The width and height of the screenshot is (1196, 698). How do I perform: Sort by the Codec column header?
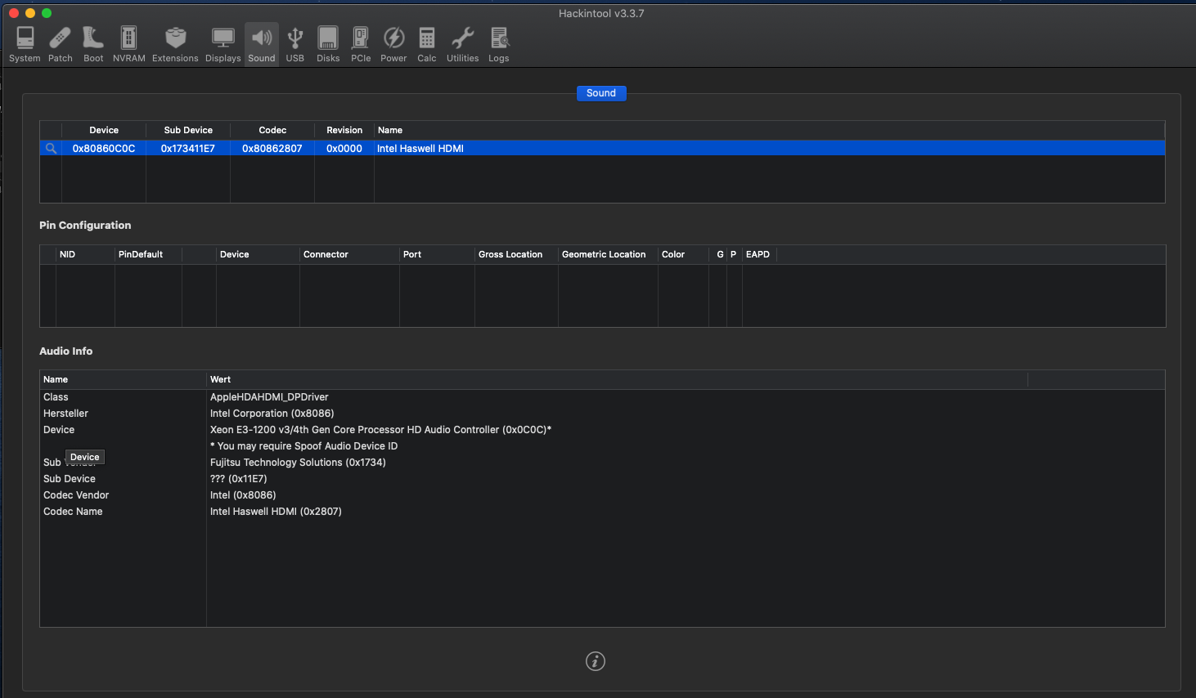(x=272, y=130)
